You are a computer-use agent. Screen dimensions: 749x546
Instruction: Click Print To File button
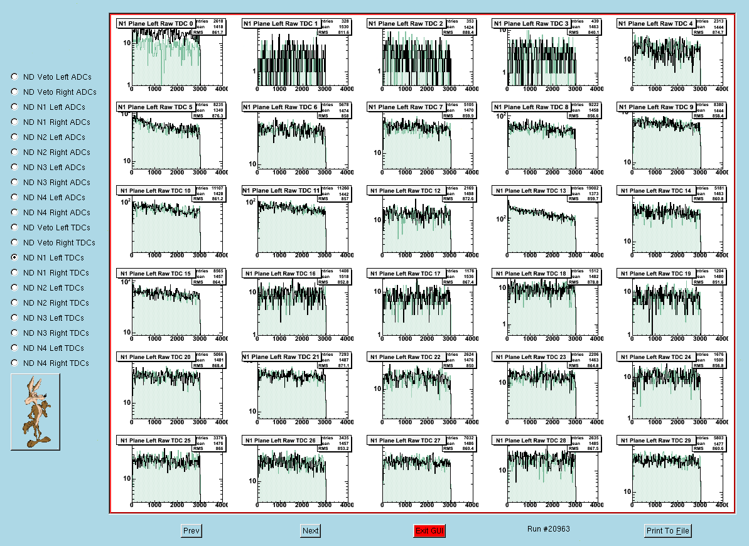tap(668, 531)
